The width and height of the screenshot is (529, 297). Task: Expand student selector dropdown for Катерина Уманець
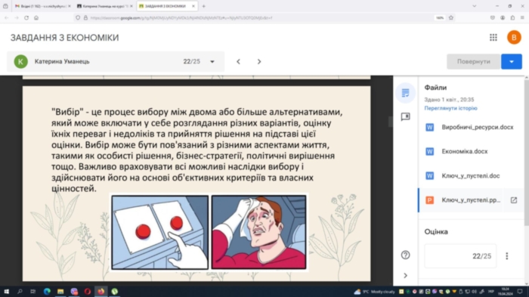212,61
